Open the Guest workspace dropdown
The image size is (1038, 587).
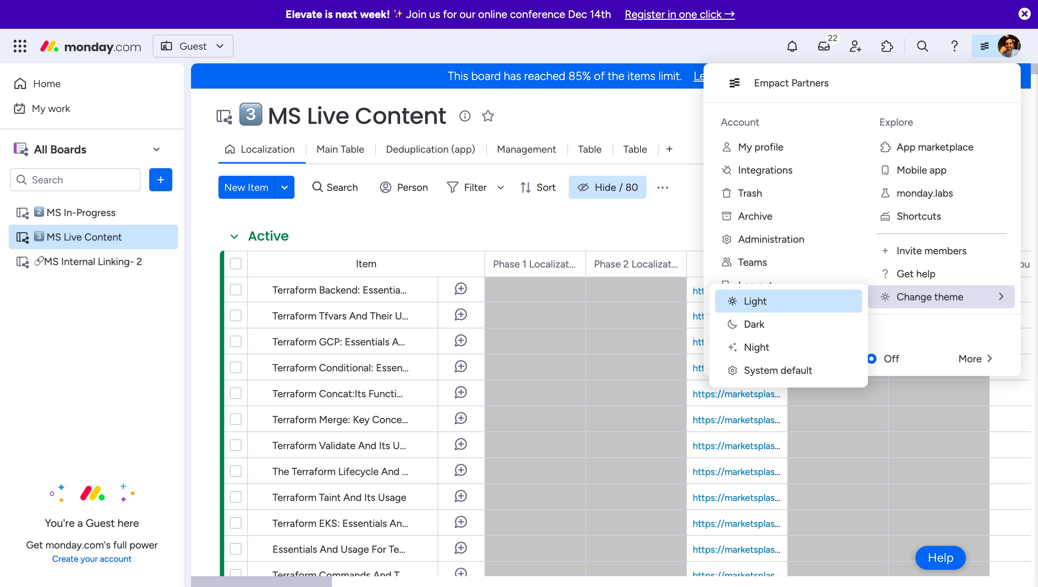tap(193, 46)
